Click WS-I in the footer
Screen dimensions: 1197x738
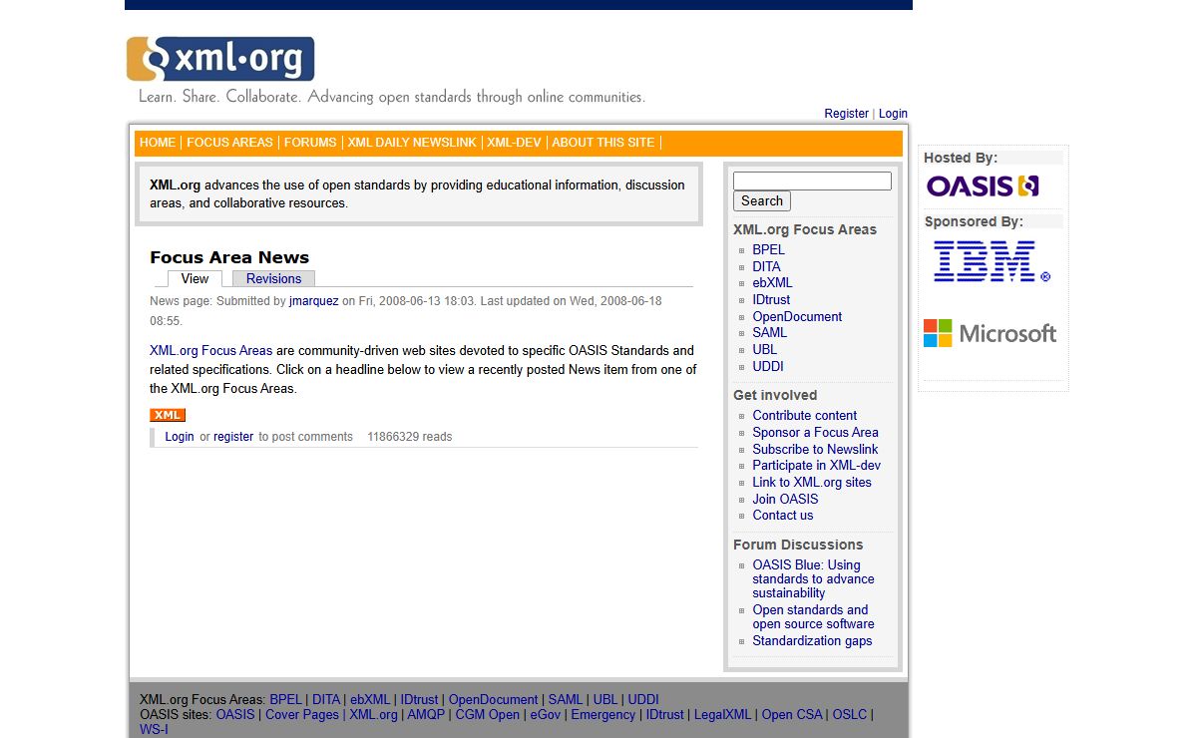154,730
